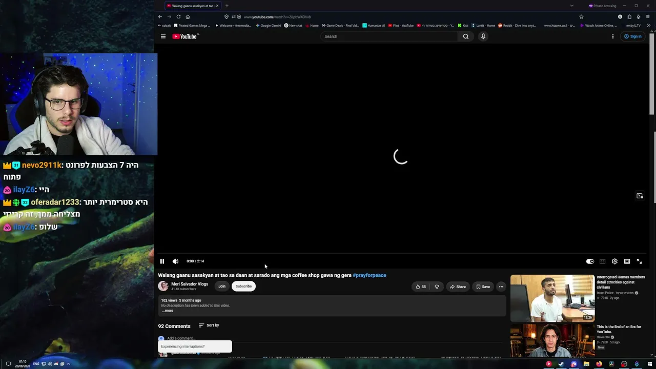Screen dimensions: 656x369
Task: Click the address bar URL
Action: [277, 17]
